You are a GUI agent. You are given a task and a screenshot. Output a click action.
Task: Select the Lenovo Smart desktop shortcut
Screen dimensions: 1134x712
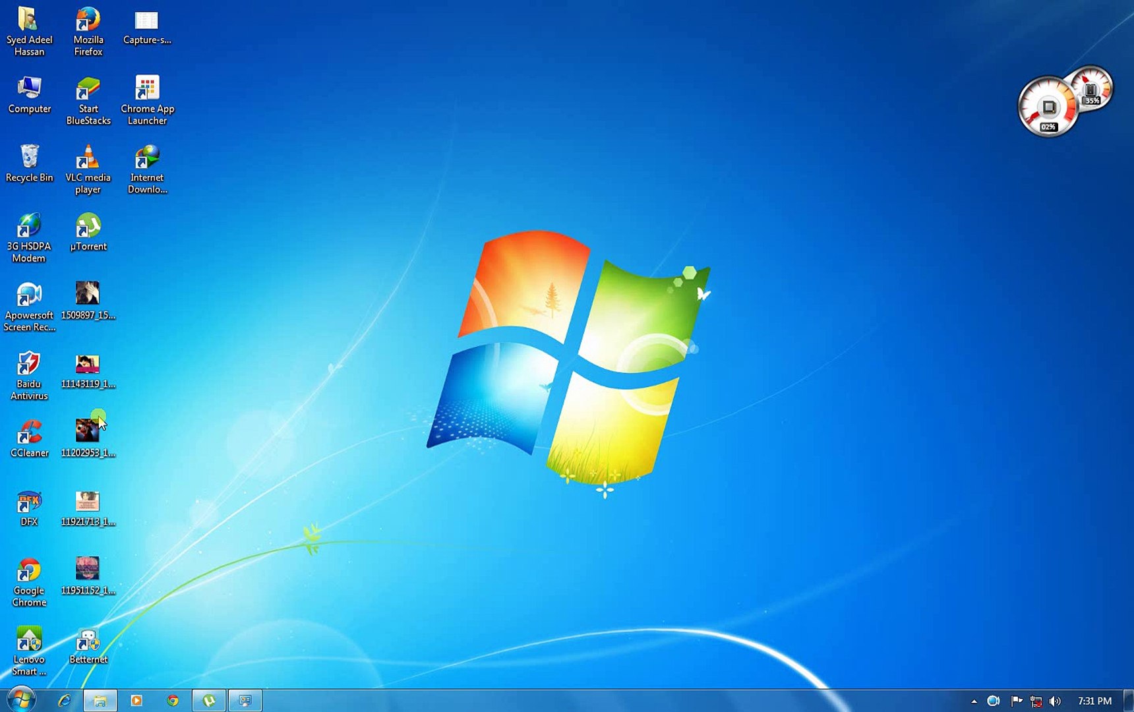pyautogui.click(x=29, y=651)
